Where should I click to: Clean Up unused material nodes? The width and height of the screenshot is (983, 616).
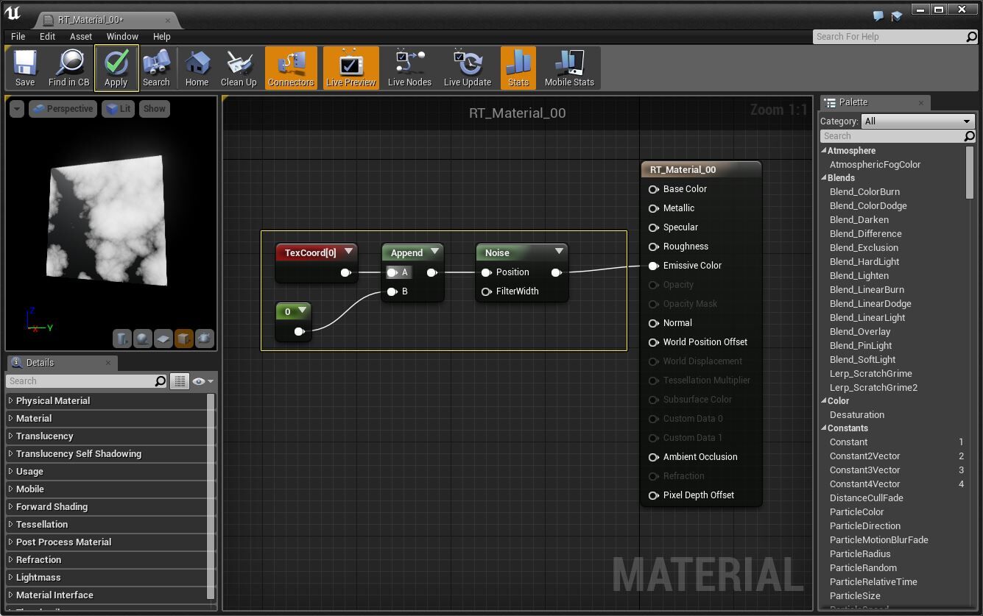(x=239, y=67)
